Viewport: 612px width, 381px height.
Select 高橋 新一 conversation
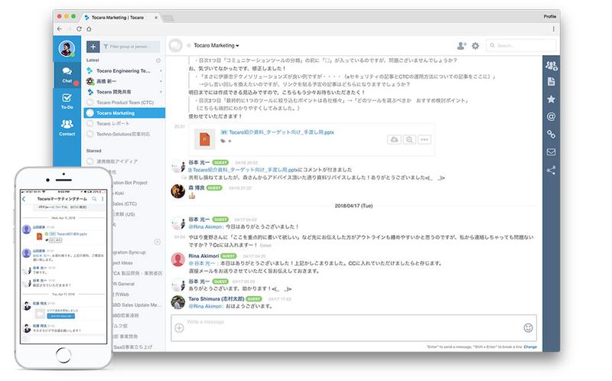click(x=124, y=81)
